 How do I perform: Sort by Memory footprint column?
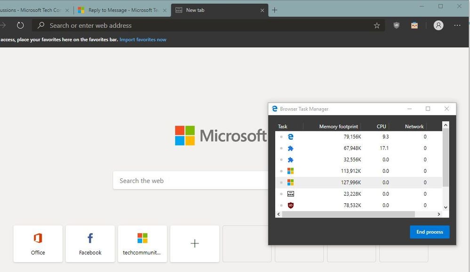[338, 127]
